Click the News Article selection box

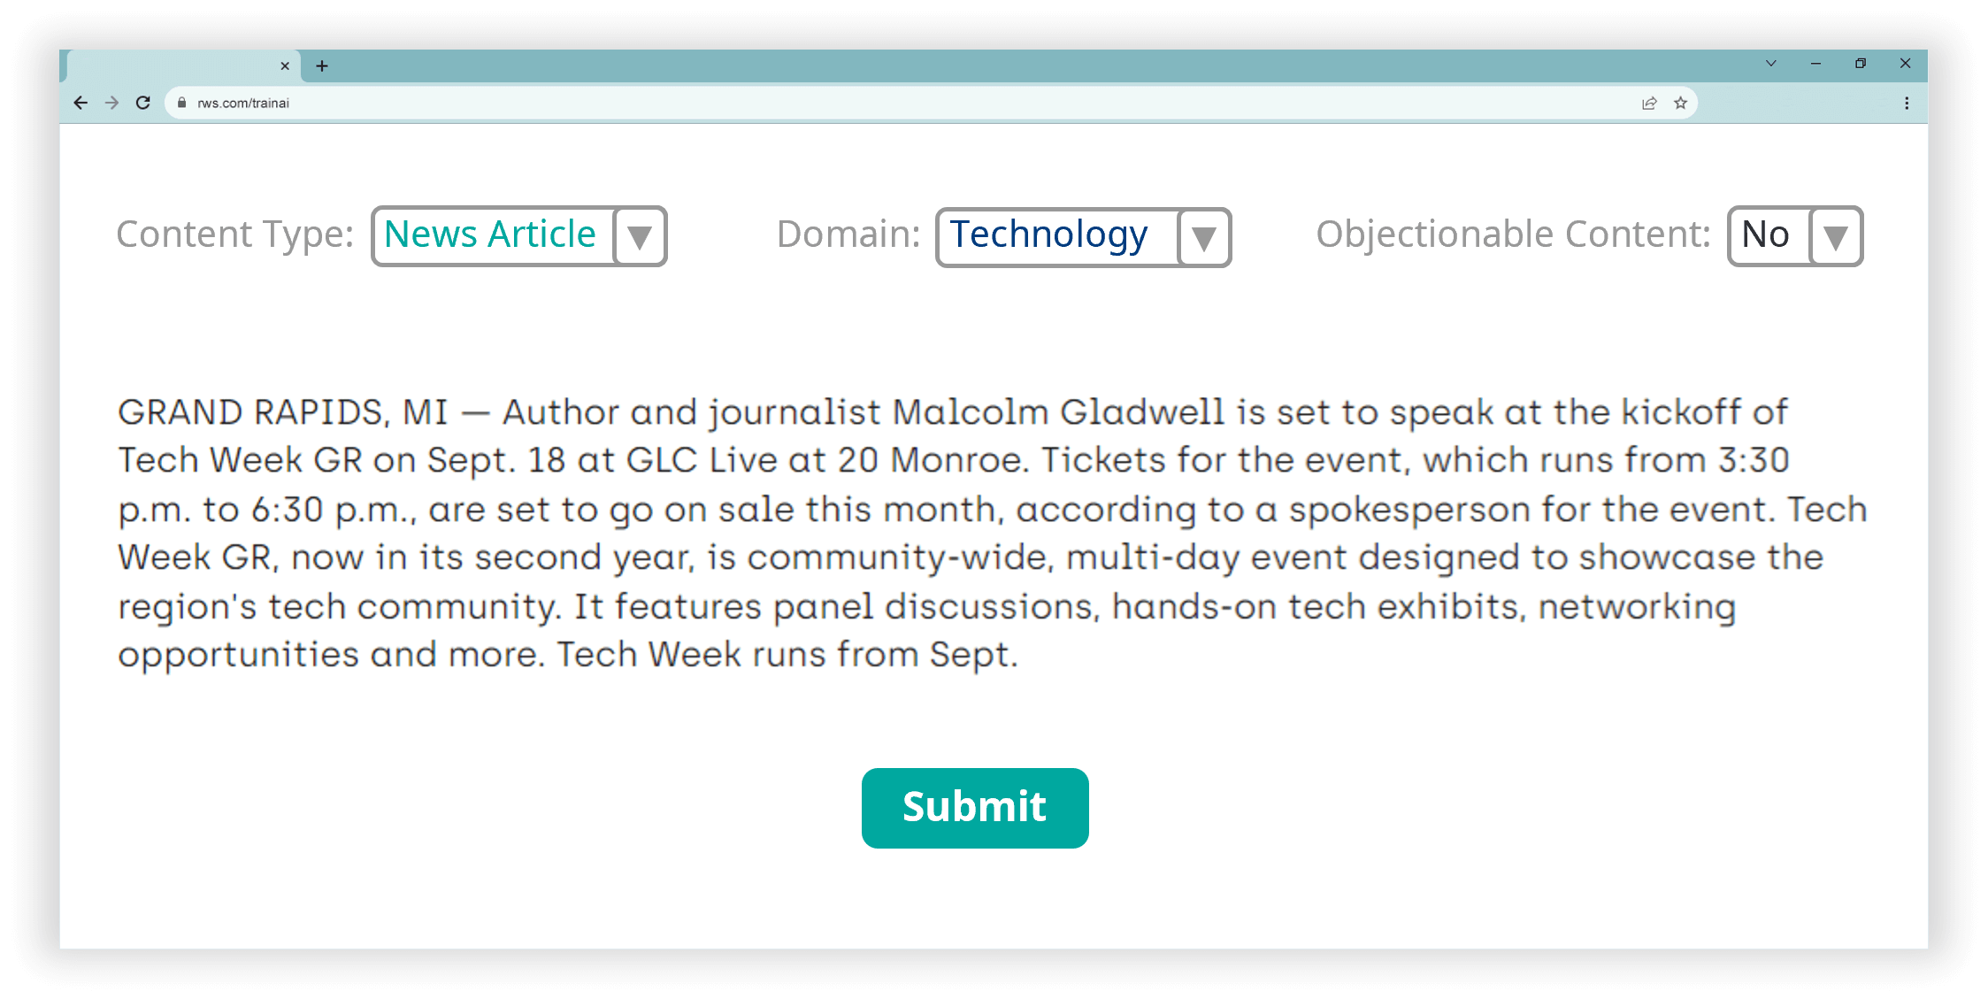pos(491,235)
